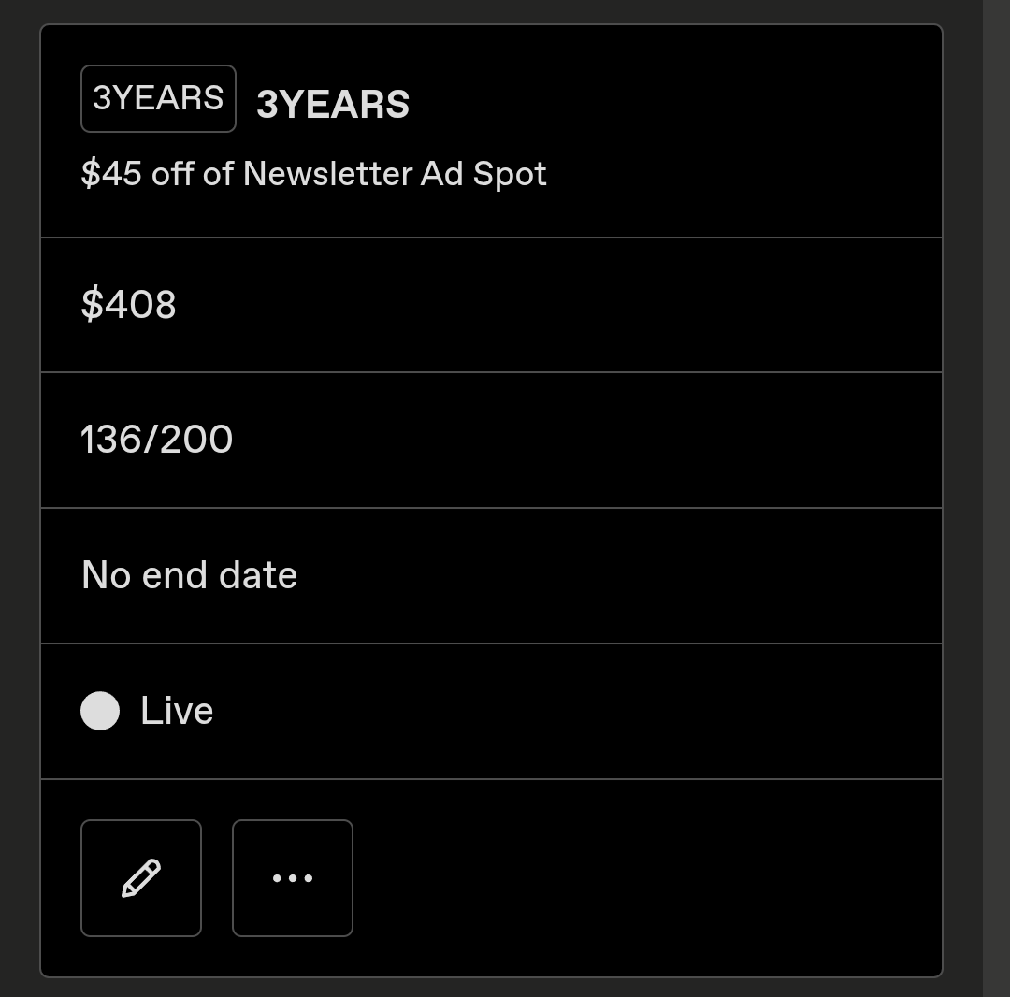Click the outlined 3YEARS code badge
The height and width of the screenshot is (997, 1010).
click(158, 98)
